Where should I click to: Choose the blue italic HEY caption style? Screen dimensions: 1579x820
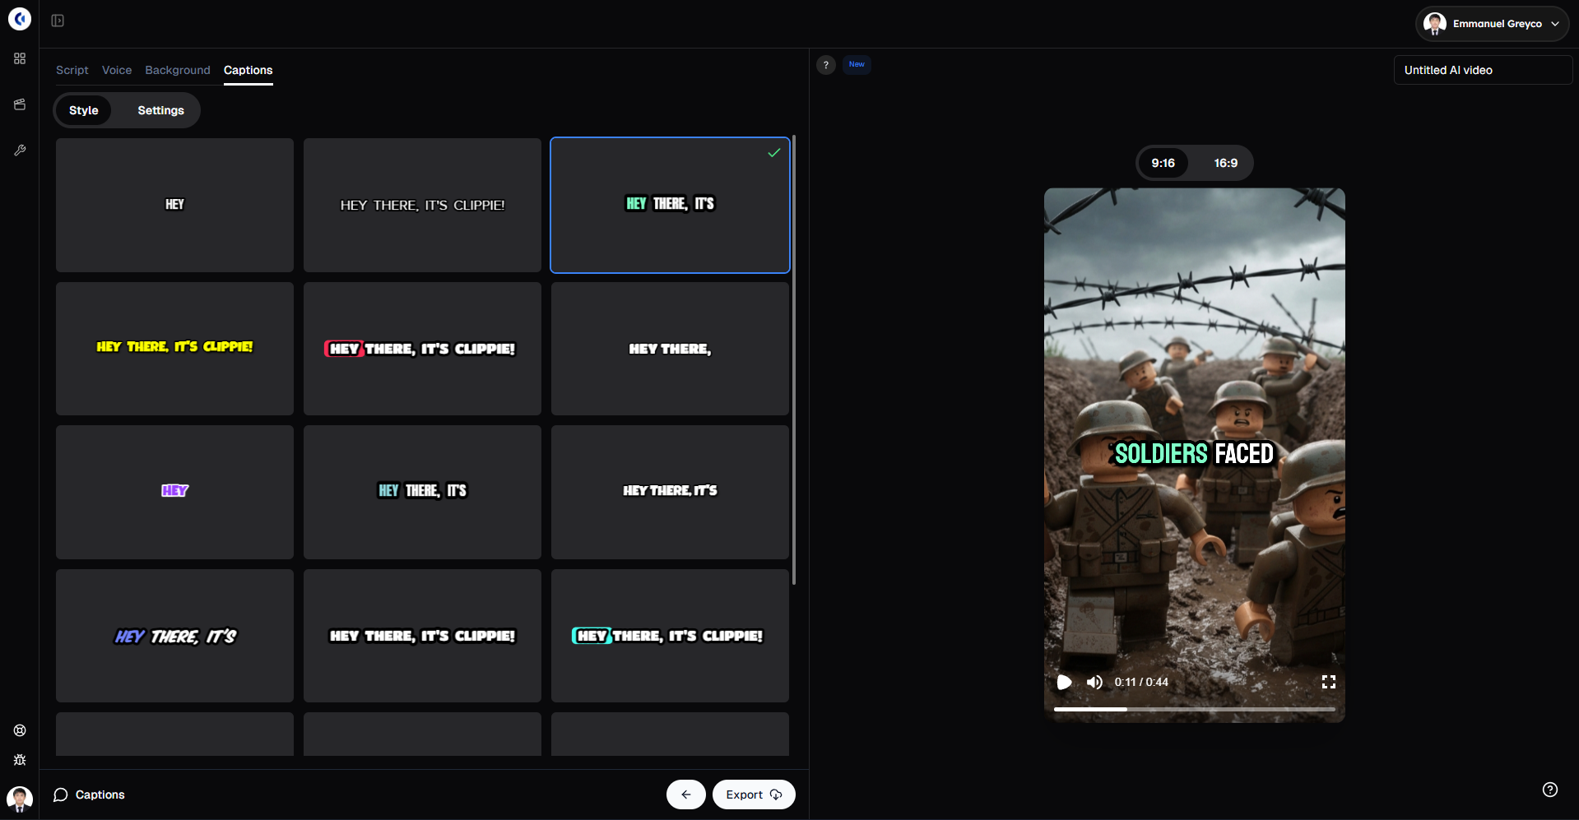coord(174,636)
